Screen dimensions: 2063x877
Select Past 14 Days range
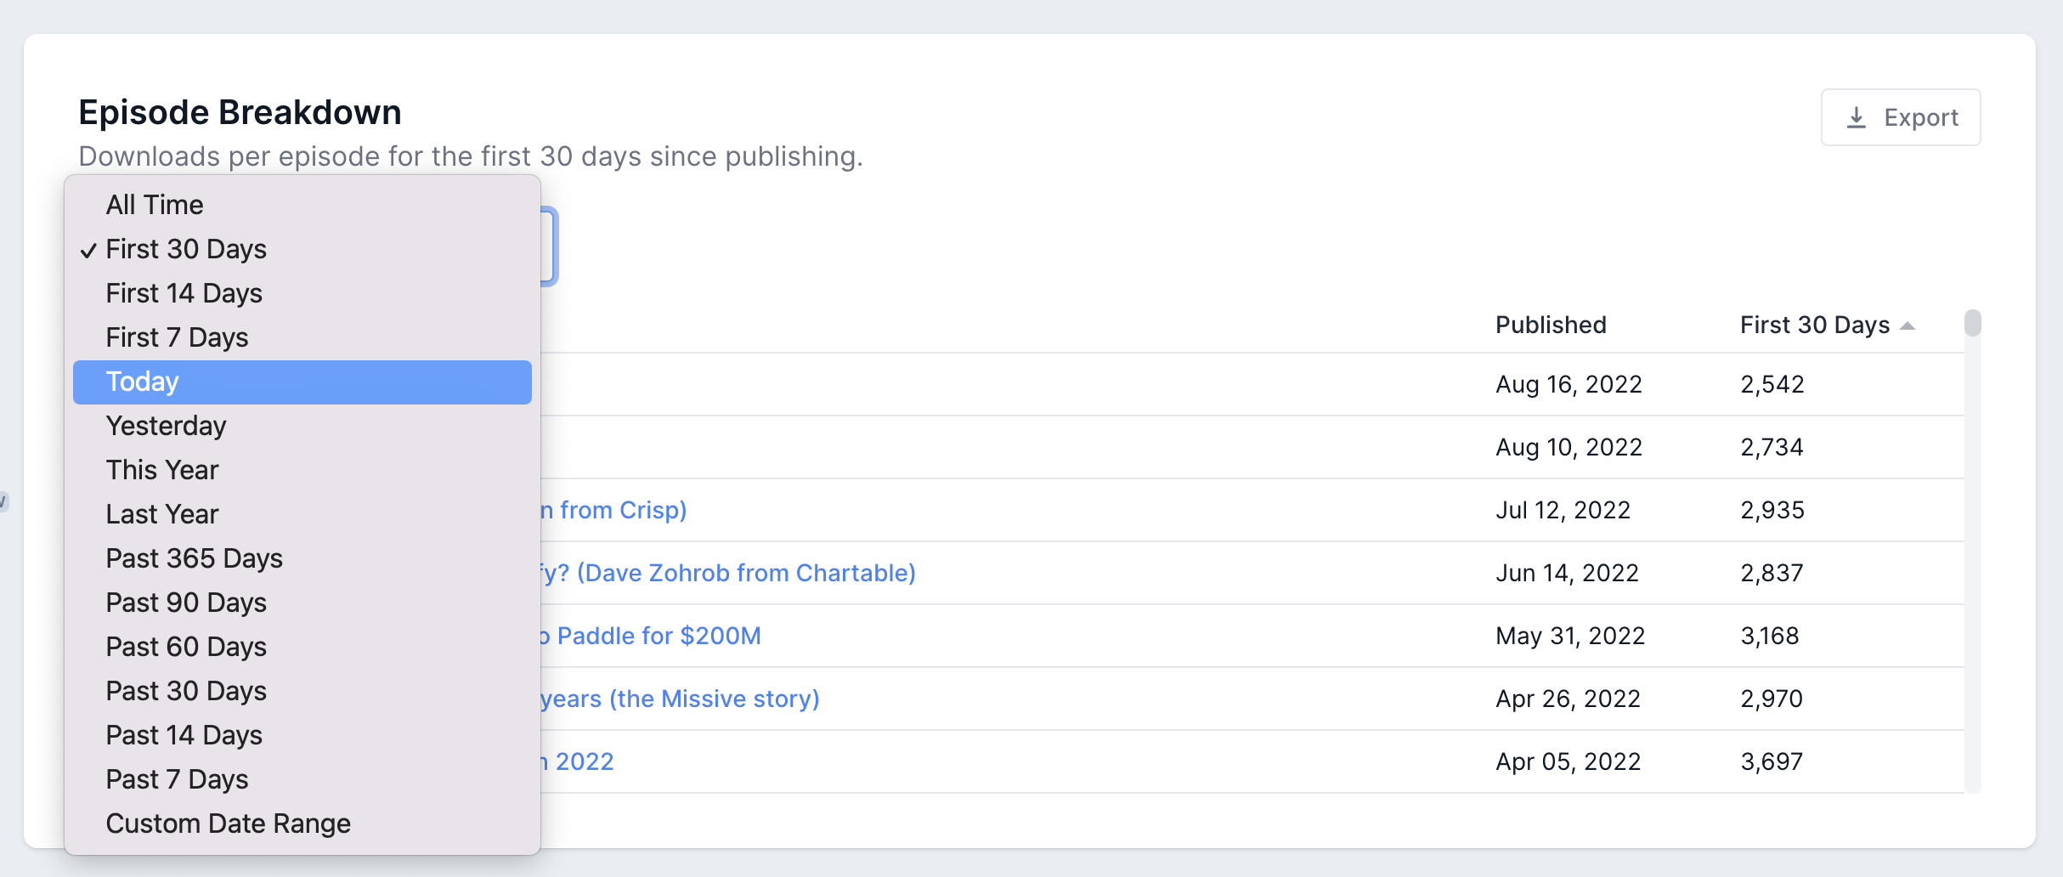tap(184, 735)
